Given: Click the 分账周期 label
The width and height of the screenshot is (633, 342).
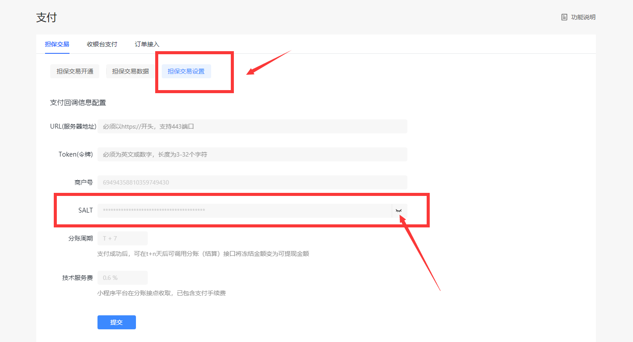Looking at the screenshot, I should pyautogui.click(x=80, y=238).
